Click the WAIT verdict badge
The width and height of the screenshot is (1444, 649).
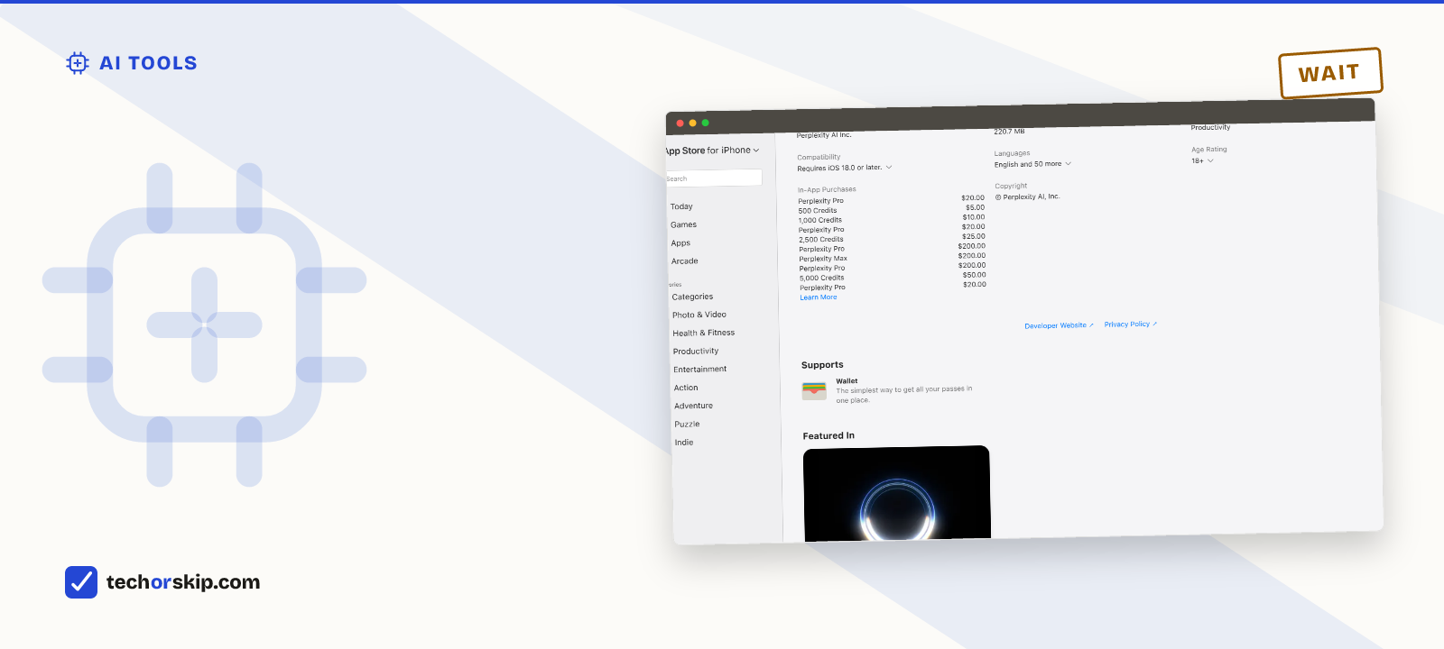pos(1330,73)
